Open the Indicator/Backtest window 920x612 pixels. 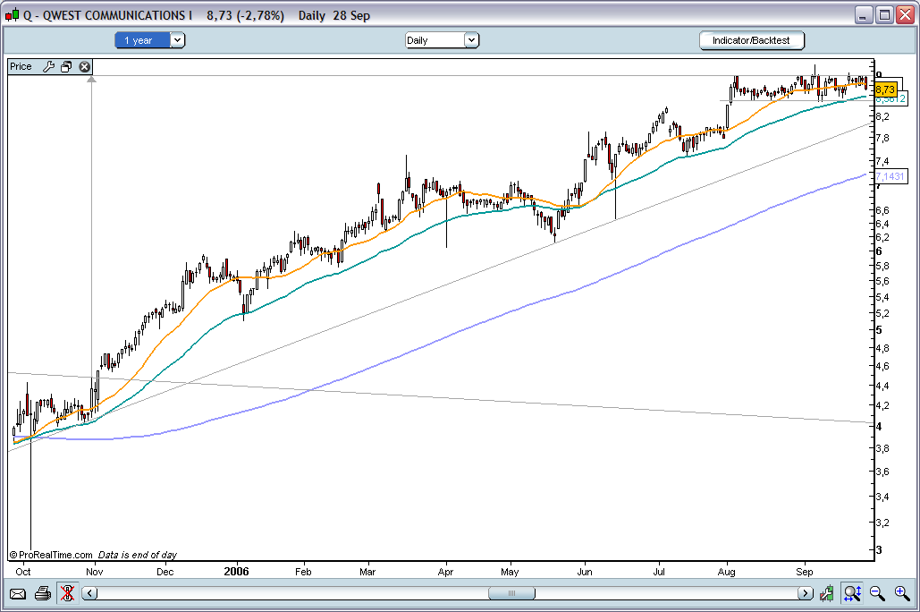point(751,40)
